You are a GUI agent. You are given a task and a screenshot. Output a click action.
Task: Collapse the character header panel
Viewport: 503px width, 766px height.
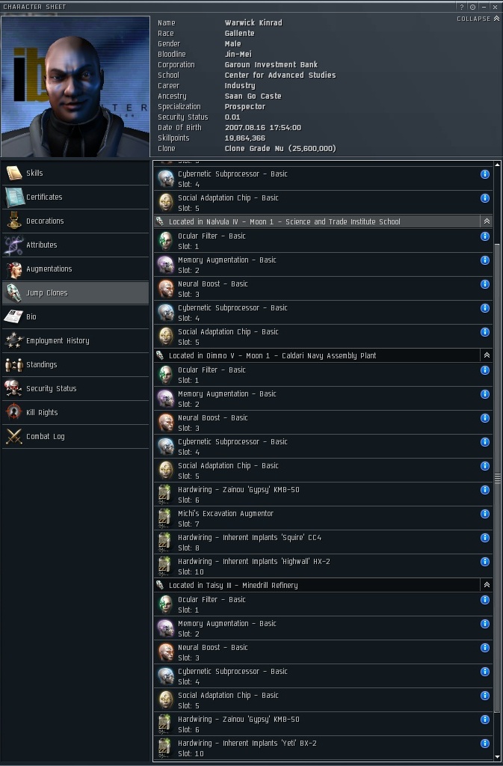pos(478,19)
